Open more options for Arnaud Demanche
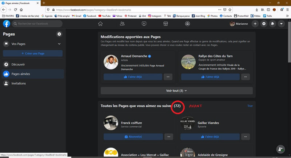 click(168, 77)
